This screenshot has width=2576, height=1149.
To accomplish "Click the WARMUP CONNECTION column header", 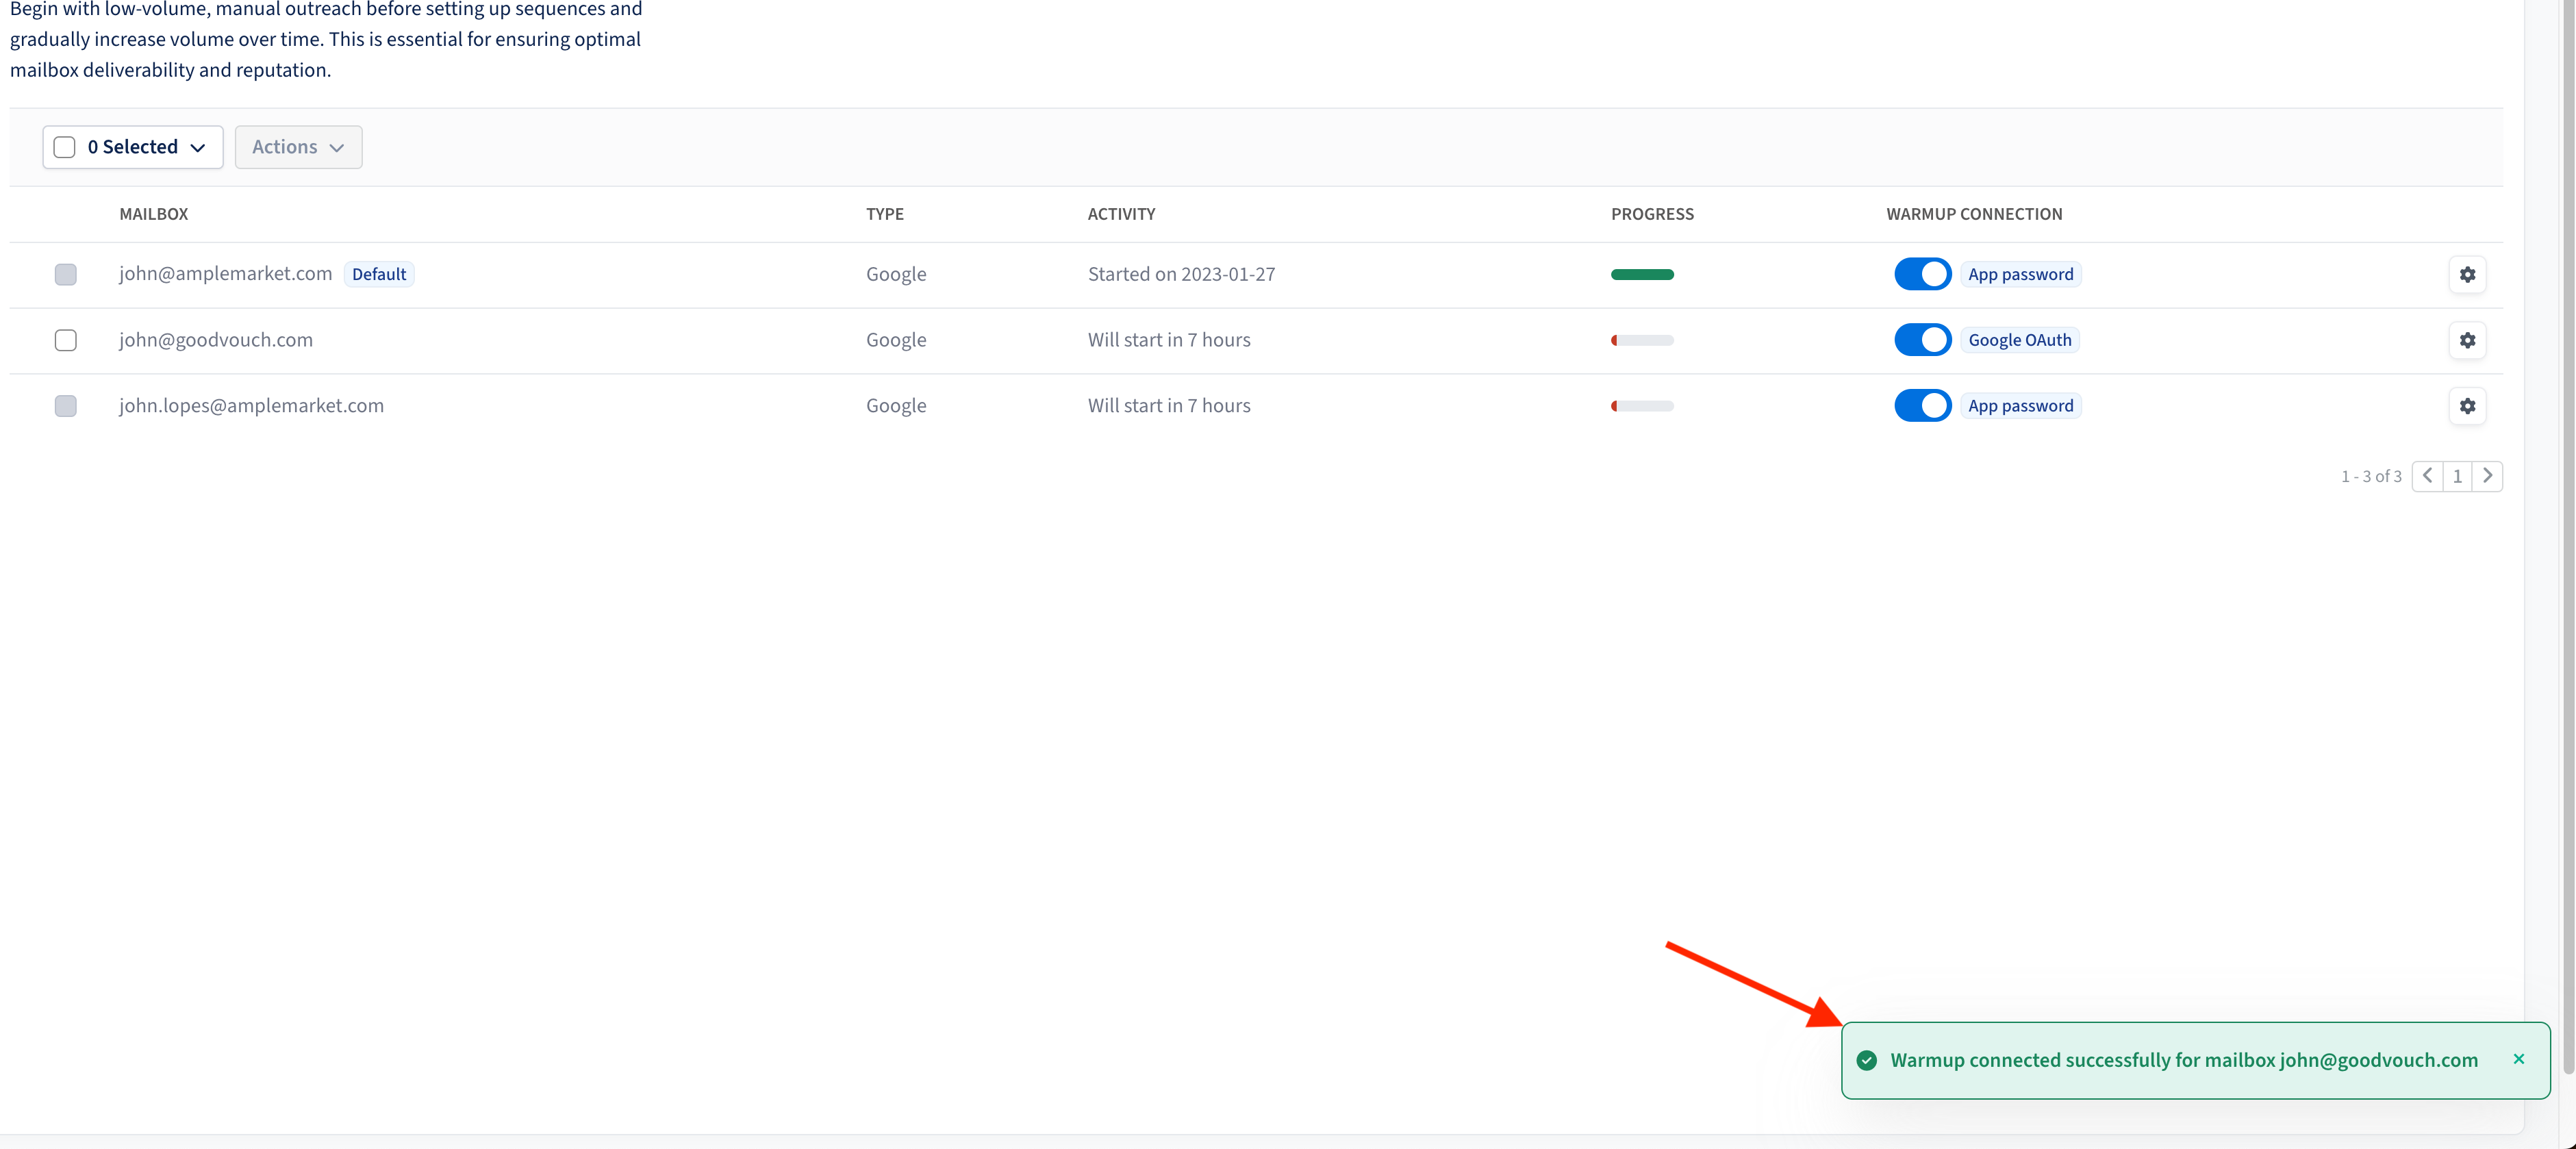I will (1973, 214).
